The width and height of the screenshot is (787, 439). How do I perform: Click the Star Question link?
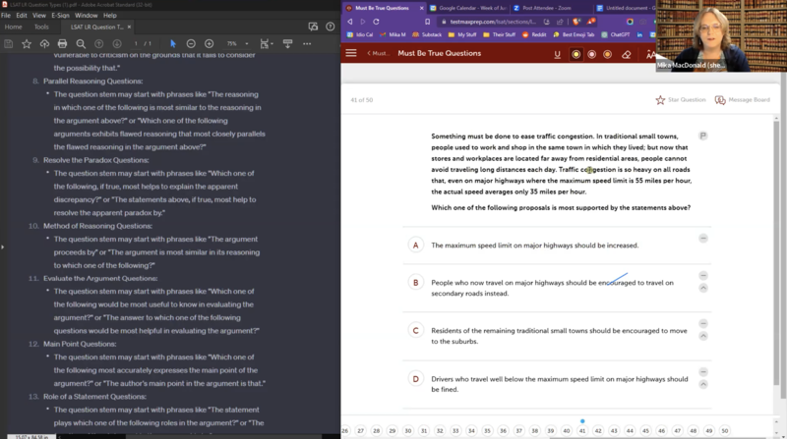tap(681, 100)
